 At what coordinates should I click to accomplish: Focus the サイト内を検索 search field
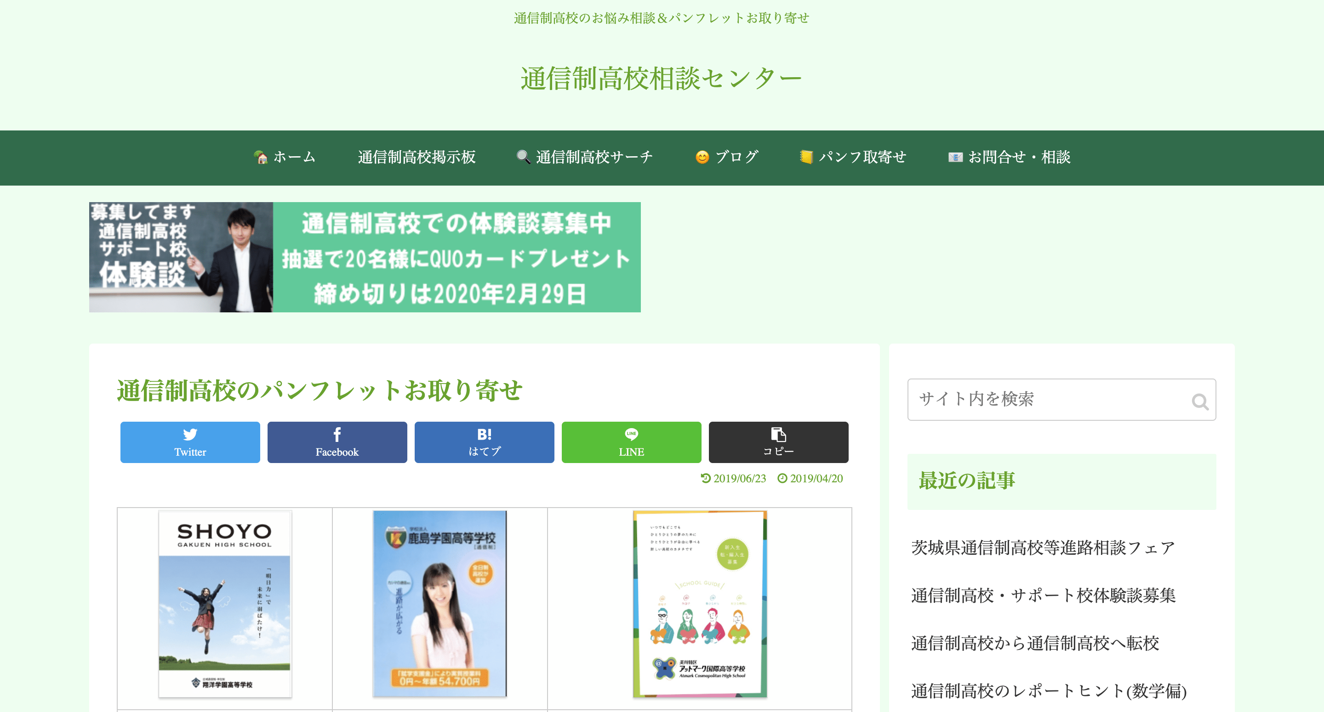pos(1049,399)
